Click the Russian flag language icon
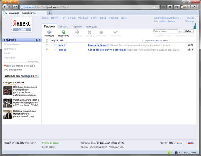This screenshot has height=156, width=201. [x=189, y=143]
